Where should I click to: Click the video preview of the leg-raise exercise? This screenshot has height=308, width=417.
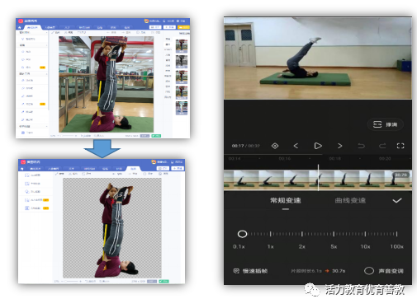tap(318, 58)
